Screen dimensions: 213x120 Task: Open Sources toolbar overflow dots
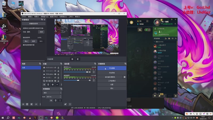62,85
